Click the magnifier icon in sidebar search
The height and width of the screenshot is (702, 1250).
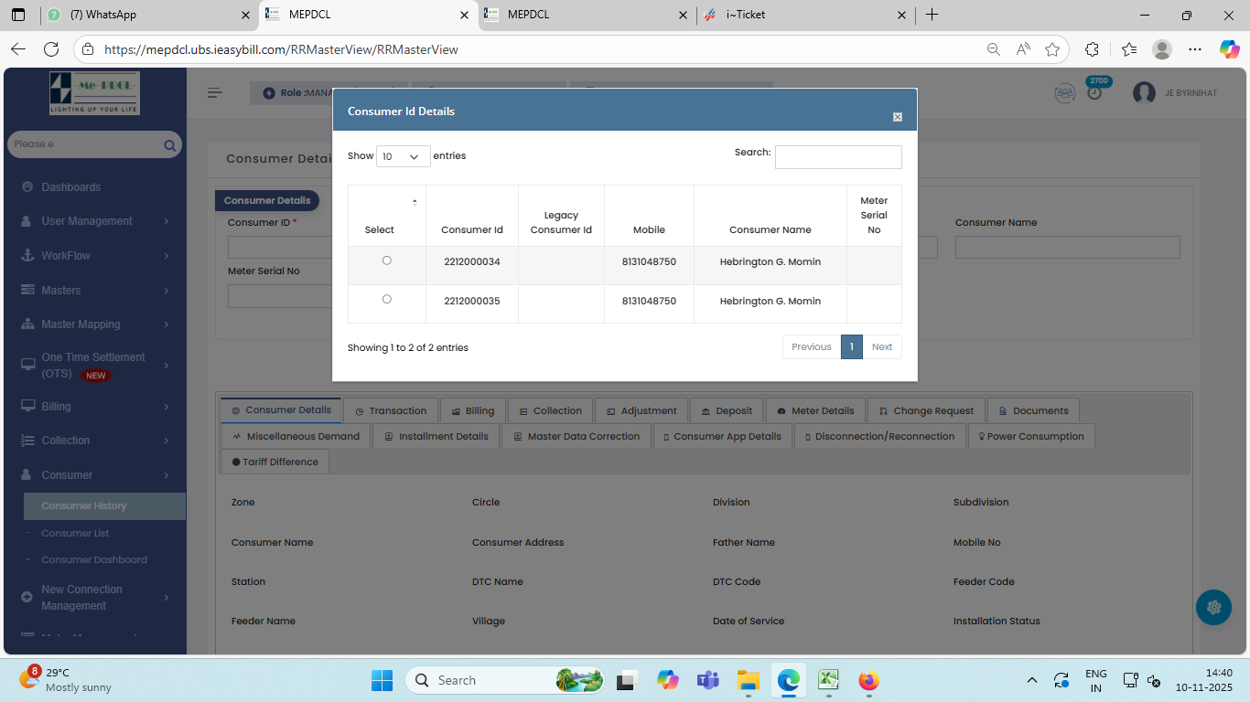pos(169,144)
